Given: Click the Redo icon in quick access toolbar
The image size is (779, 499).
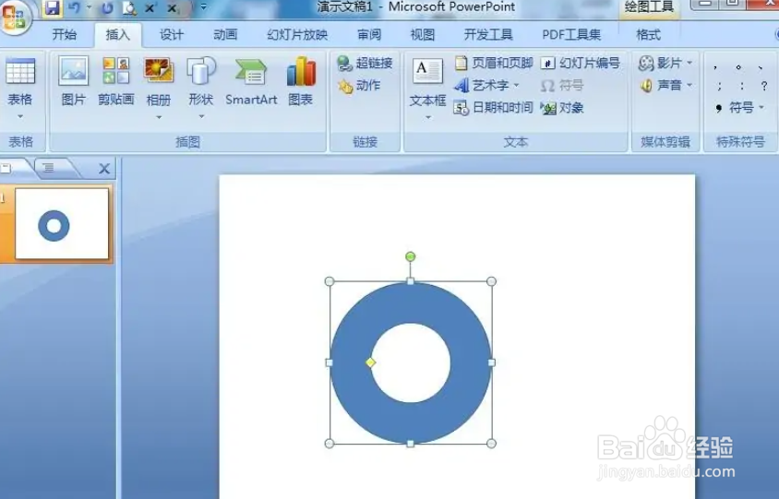Looking at the screenshot, I should click(107, 8).
